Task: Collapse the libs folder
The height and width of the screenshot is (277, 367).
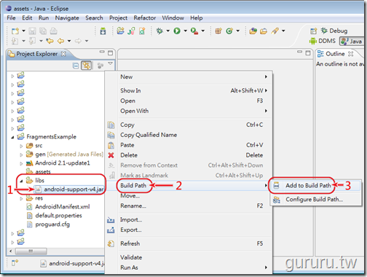Action: (x=21, y=181)
